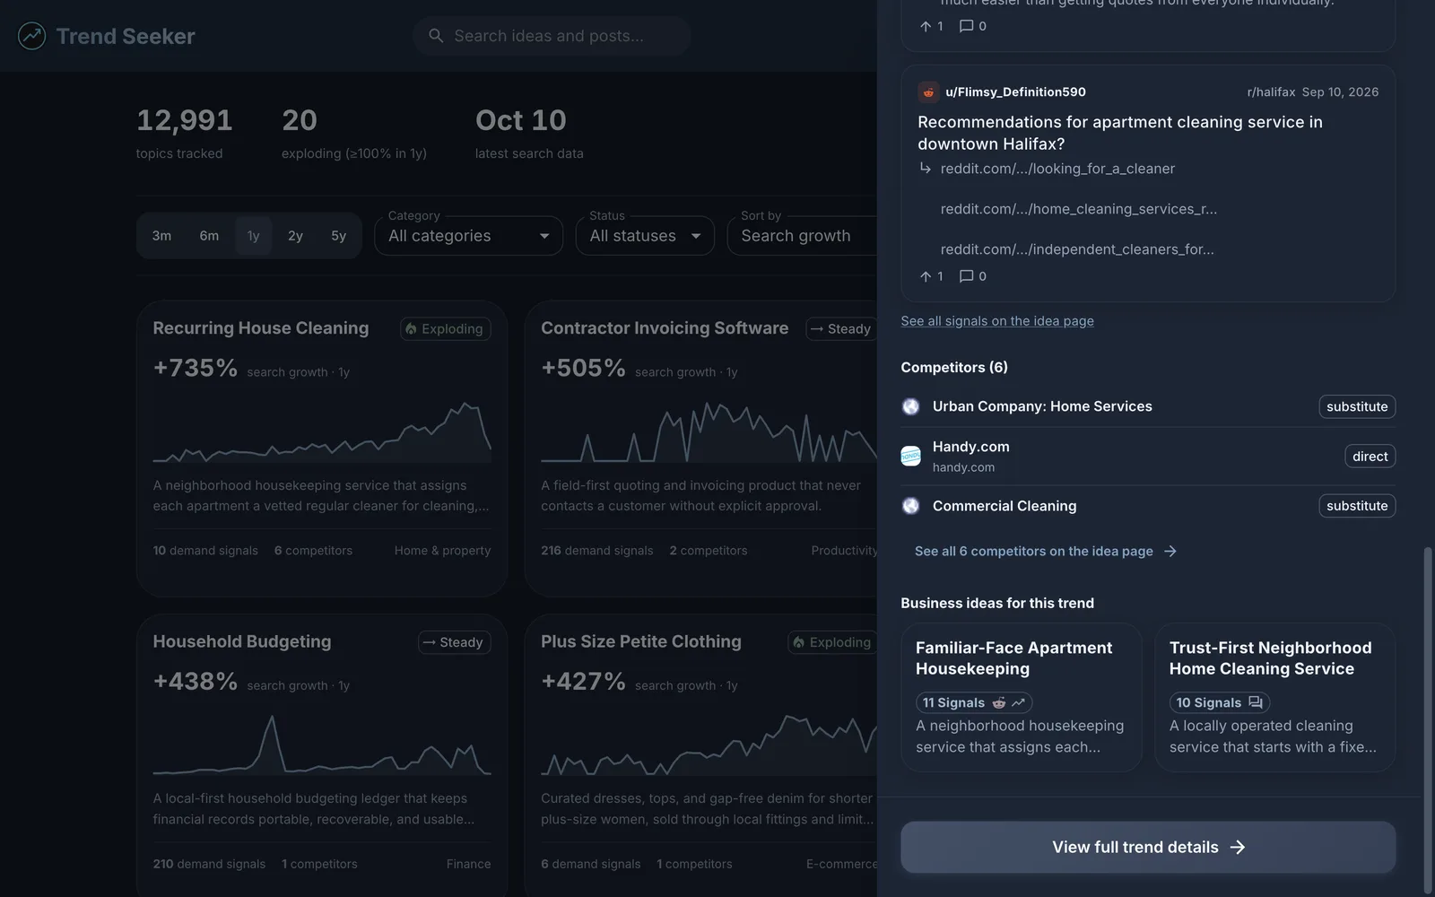Click the Commercial Cleaning competitor icon
The image size is (1435, 897).
910,506
